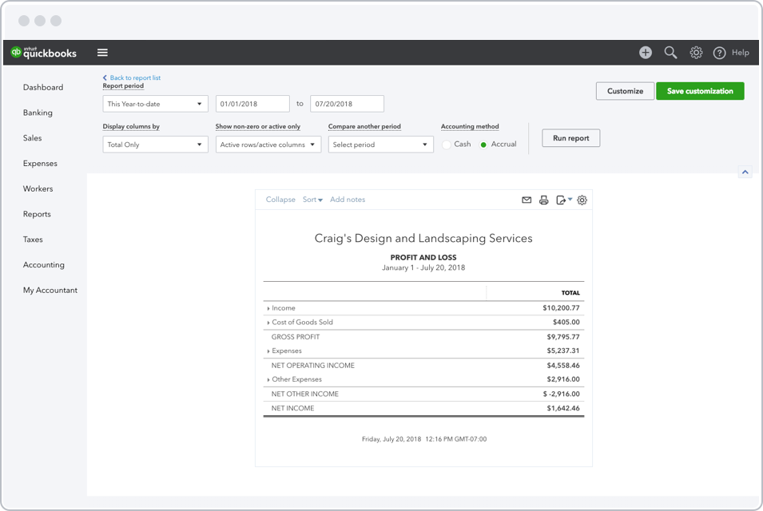Viewport: 763px width, 511px height.
Task: Open My Accountant in sidebar
Action: (50, 290)
